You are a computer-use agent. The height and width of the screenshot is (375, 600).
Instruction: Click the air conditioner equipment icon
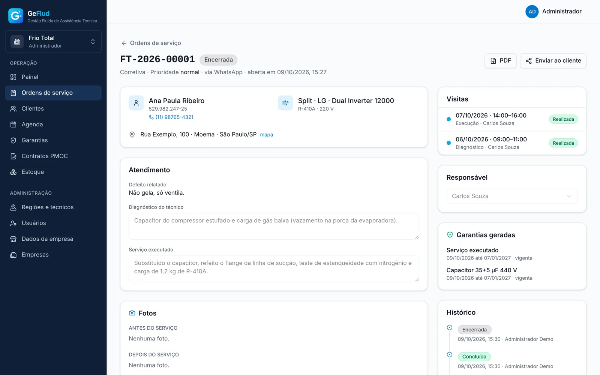[x=285, y=103]
